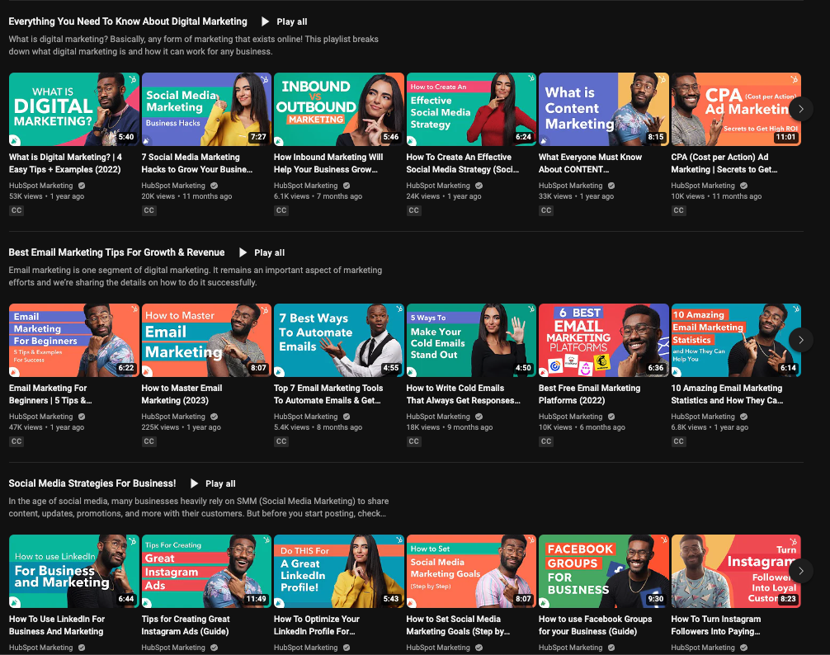Click CC badge under How to Master Email Marketing

pos(149,441)
